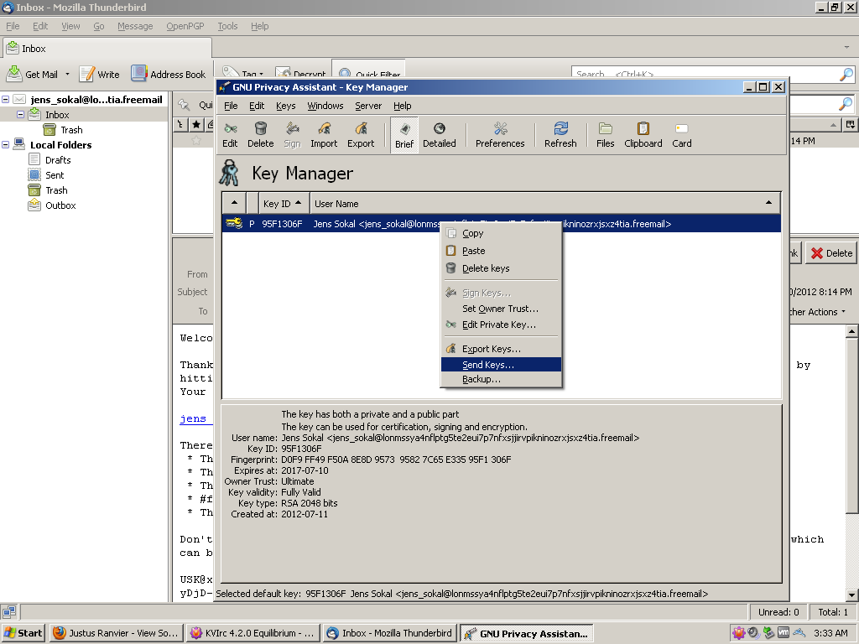Image resolution: width=859 pixels, height=644 pixels.
Task: Open Thunderbird's OpenPGP menu
Action: [x=185, y=26]
